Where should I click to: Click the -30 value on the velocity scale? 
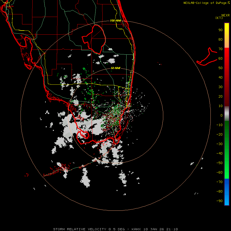[219, 144]
